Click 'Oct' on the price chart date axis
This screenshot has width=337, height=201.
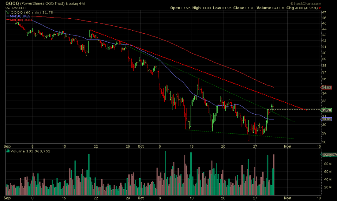[141, 146]
